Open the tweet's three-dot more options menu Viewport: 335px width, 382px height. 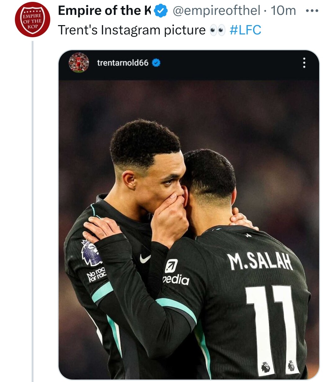pyautogui.click(x=312, y=11)
